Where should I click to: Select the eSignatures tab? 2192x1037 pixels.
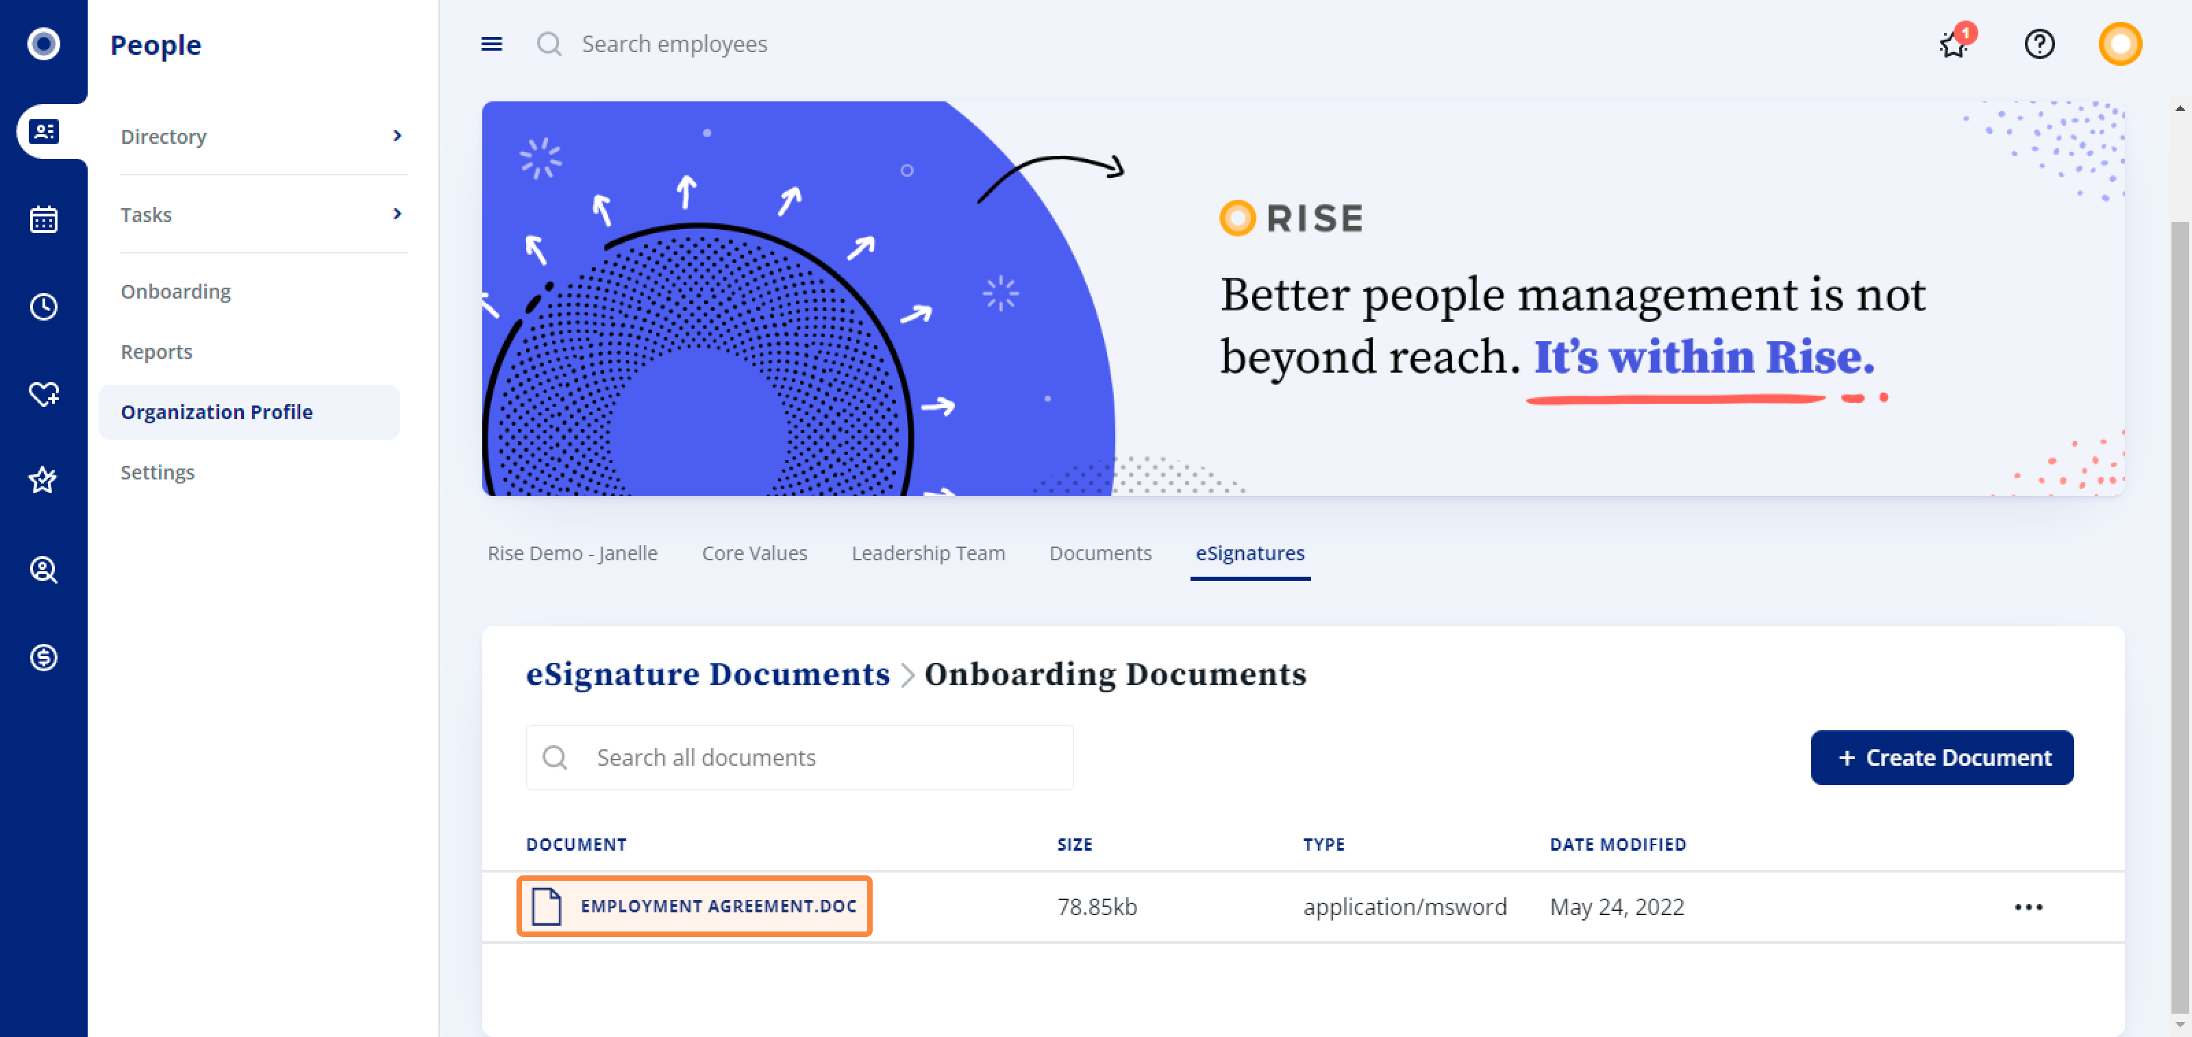click(x=1249, y=553)
